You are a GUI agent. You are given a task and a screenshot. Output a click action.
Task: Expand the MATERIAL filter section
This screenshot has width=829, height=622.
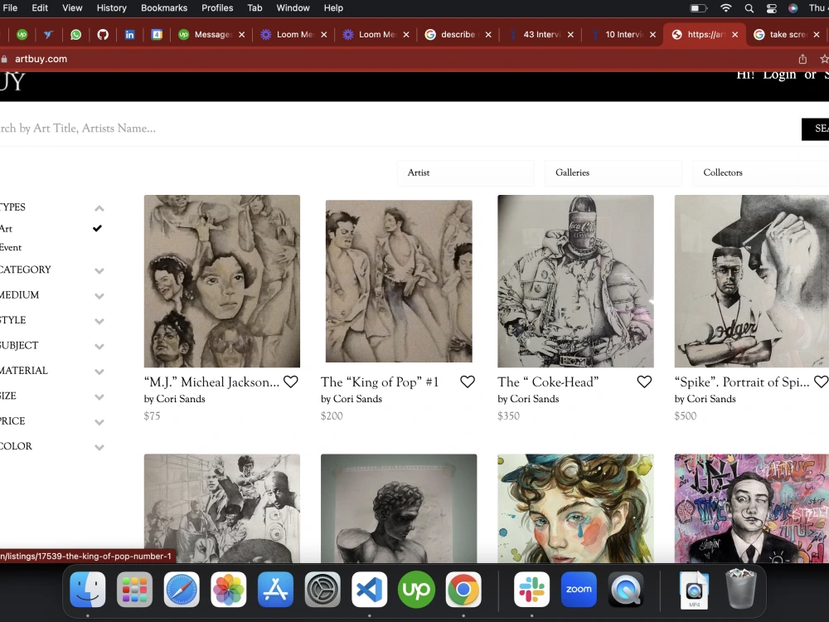[x=99, y=372]
